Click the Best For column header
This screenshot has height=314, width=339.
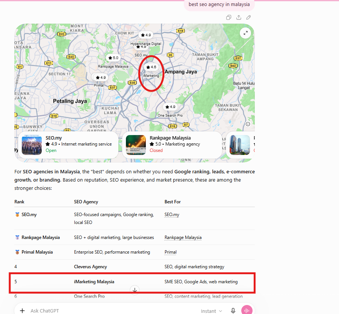click(173, 202)
